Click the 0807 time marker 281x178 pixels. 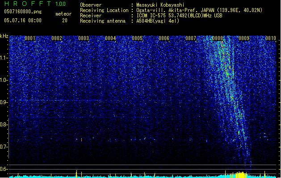click(191, 38)
